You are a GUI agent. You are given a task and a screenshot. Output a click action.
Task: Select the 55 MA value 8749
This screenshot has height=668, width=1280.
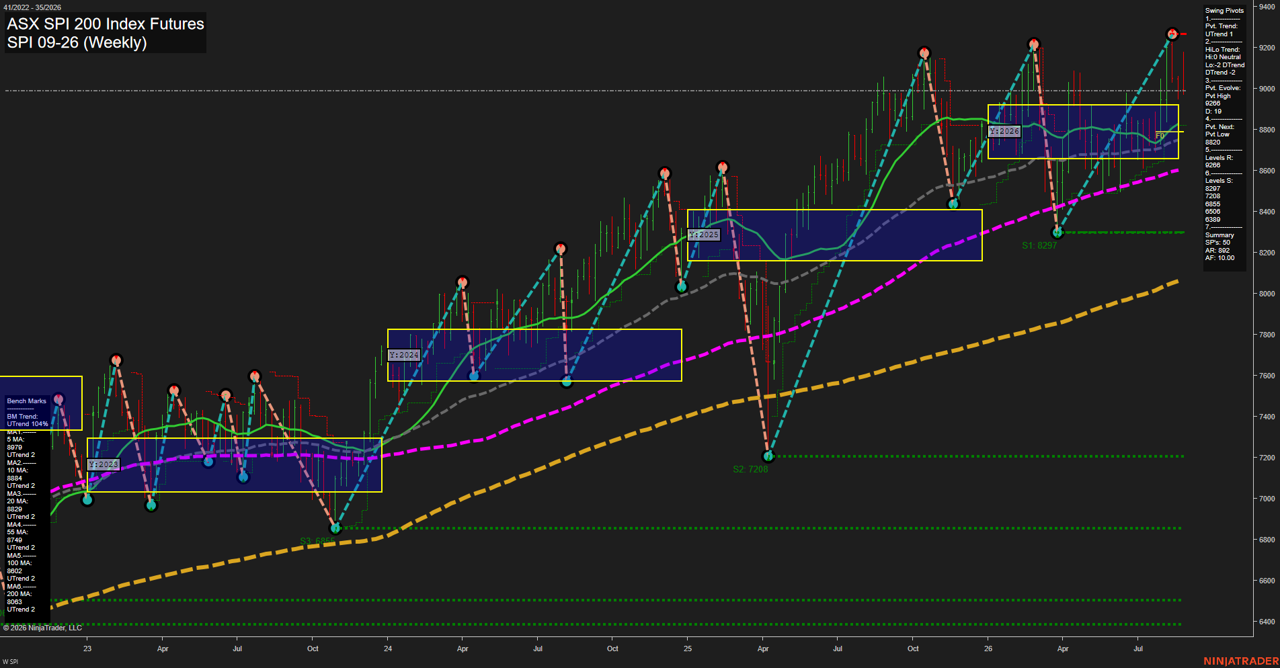click(15, 540)
